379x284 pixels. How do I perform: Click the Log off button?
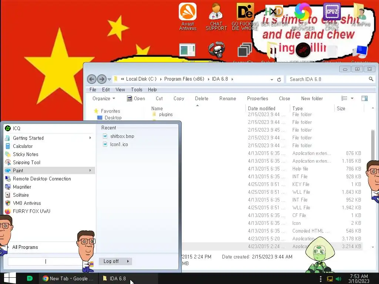tap(111, 261)
